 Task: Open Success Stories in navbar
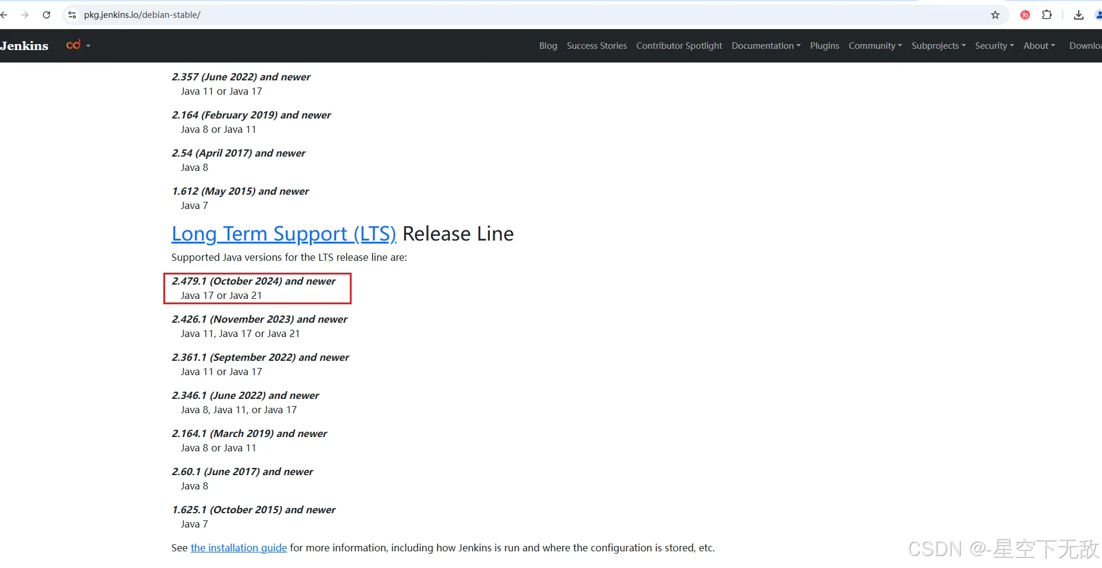(597, 46)
